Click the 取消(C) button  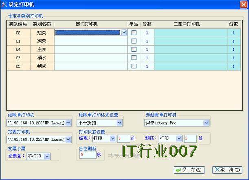(227, 170)
